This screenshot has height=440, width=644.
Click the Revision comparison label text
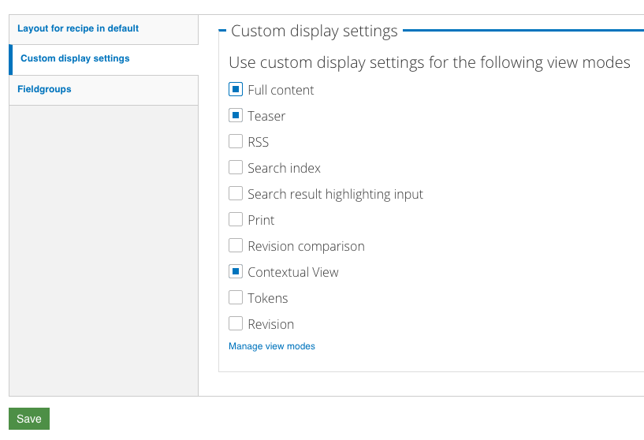pos(306,246)
